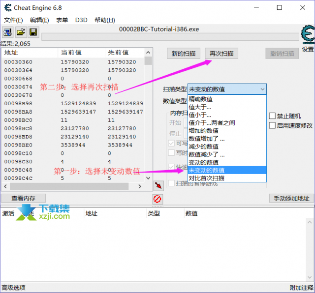Select address row 00098C4C
315x293 pixels.
pyautogui.click(x=73, y=178)
